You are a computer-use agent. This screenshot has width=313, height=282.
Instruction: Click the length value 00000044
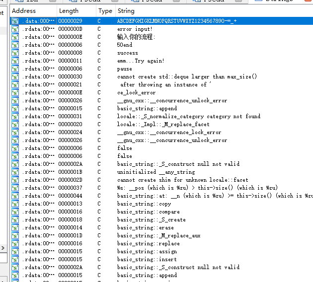click(70, 196)
